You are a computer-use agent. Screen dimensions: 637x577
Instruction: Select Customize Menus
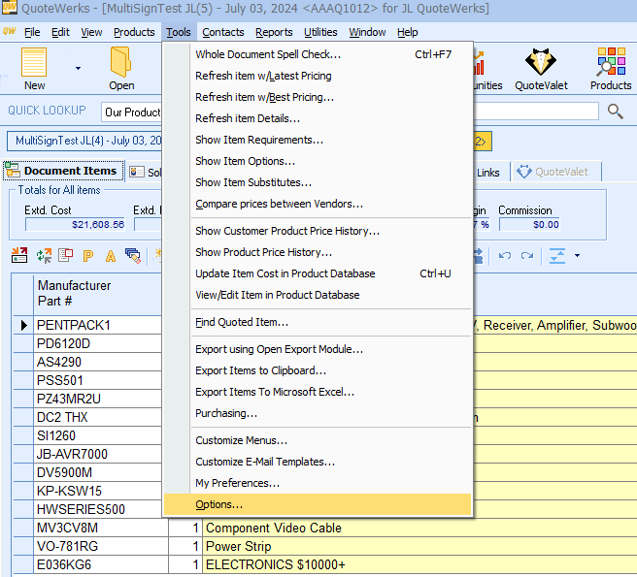[318, 440]
